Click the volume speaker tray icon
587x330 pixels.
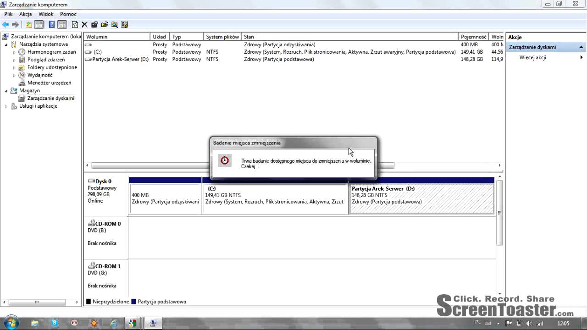528,323
